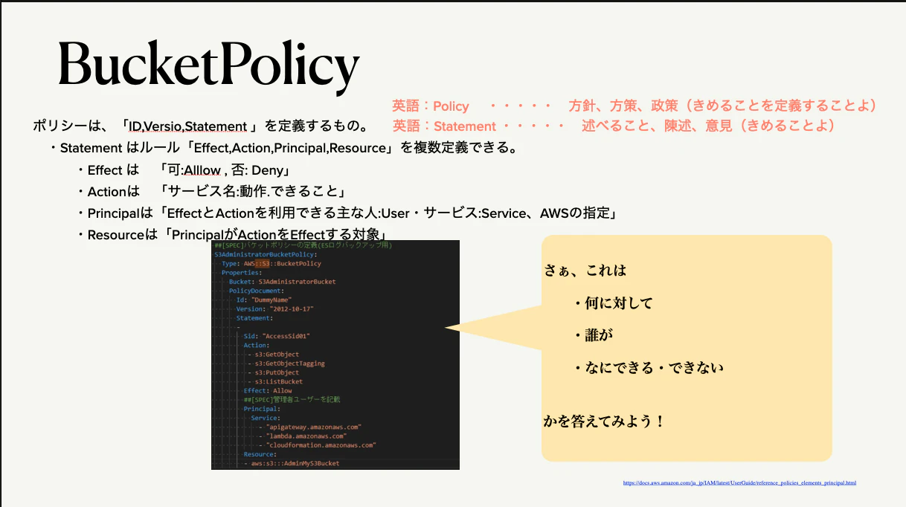This screenshot has height=507, width=906.
Task: Click the 'Type: AWS::S3::BucketPolicy' code line
Action: click(272, 263)
